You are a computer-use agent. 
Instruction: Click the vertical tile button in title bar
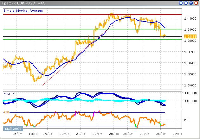coord(181,3)
